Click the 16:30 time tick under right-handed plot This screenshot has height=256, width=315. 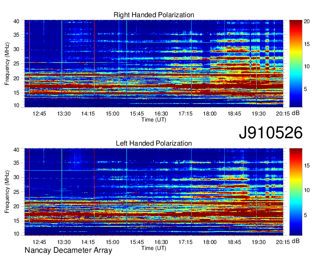click(161, 114)
